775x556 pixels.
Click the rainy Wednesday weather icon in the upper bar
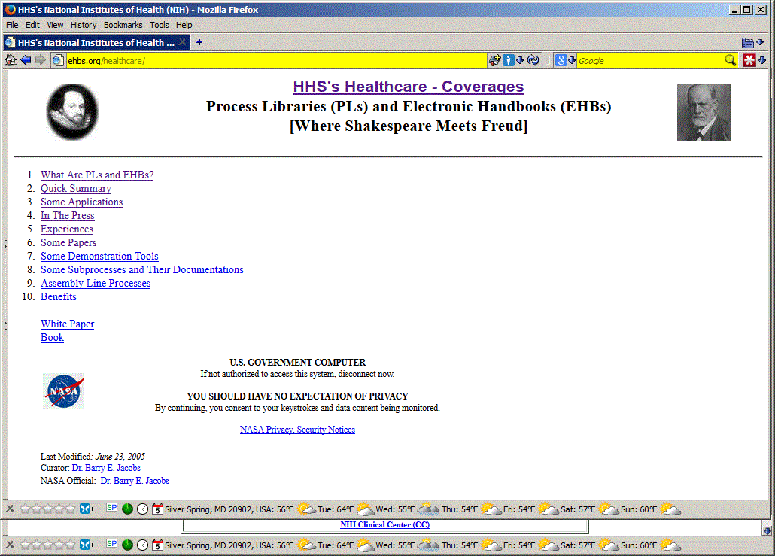[x=428, y=509]
